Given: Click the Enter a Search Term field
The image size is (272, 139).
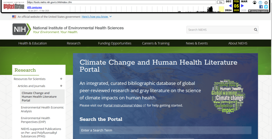Looking at the screenshot, I should (x=165, y=130).
